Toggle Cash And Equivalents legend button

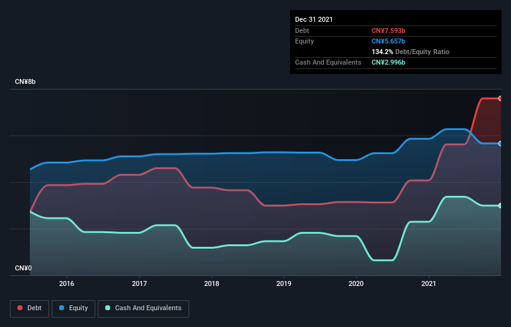[143, 308]
